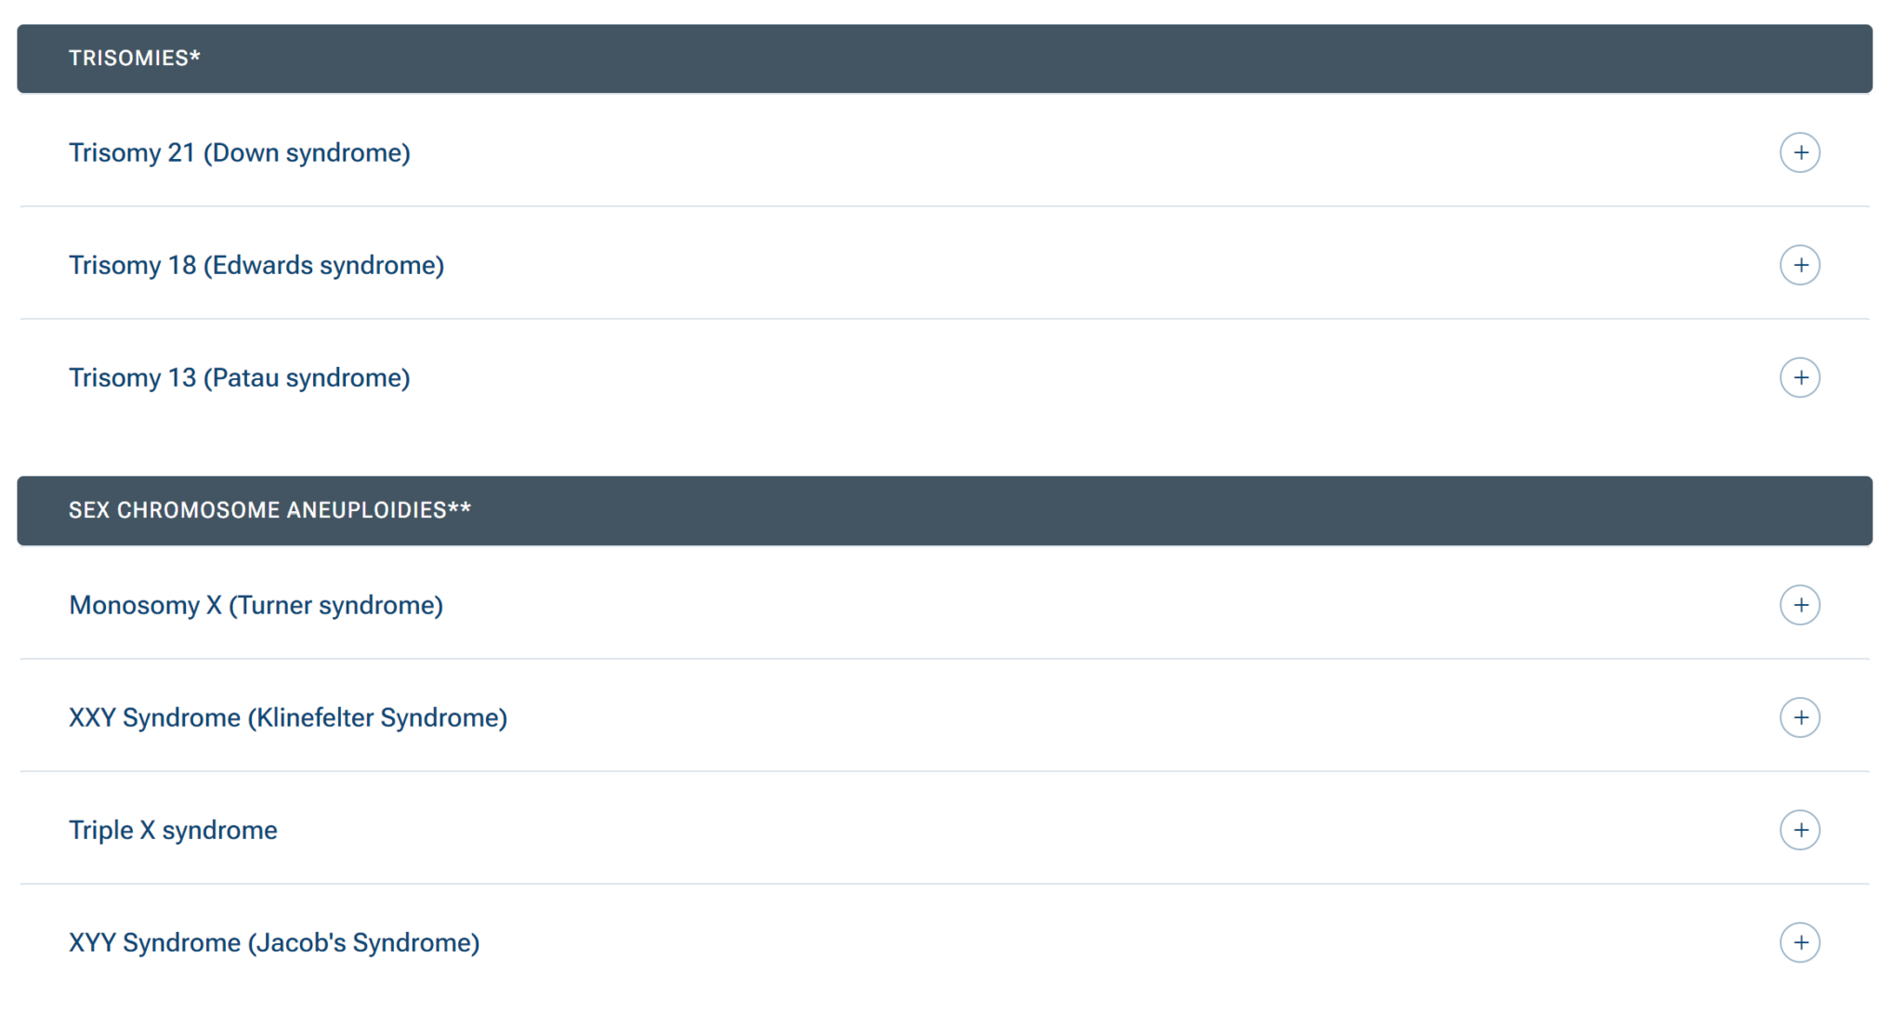Click empty middle of Monosomy X row
This screenshot has height=1024, width=1903.
point(1022,605)
